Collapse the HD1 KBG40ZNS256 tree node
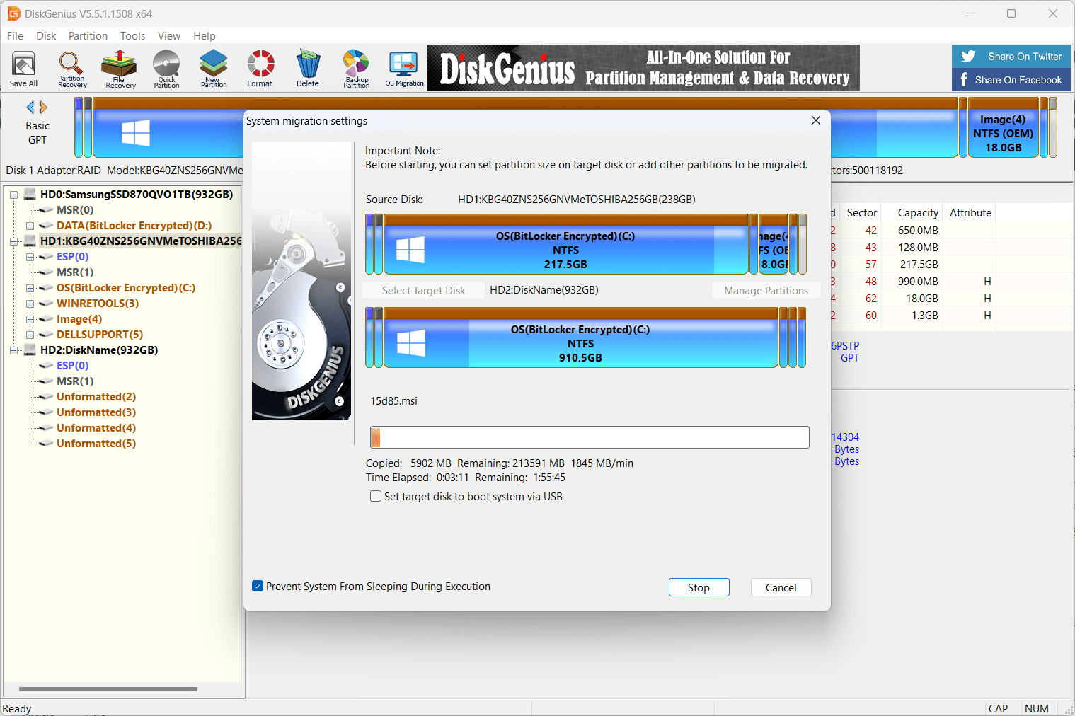The image size is (1075, 716). coord(13,241)
